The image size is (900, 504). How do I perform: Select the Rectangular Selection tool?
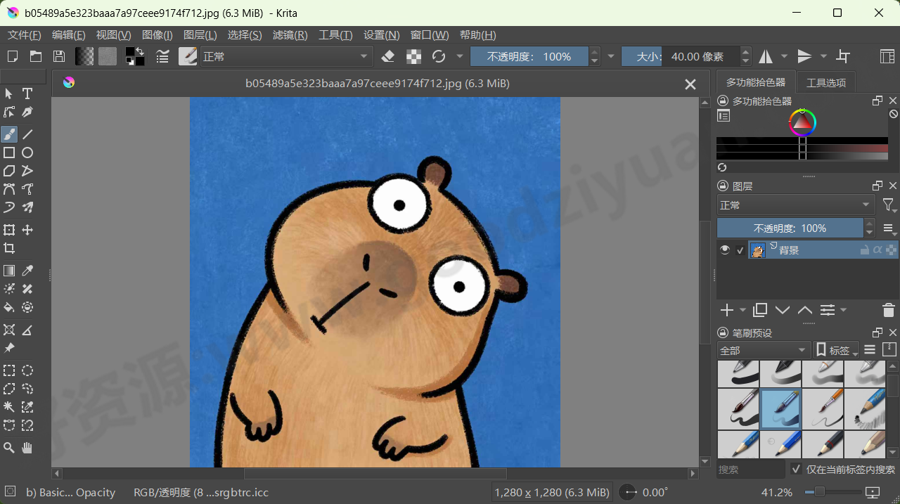tap(9, 370)
